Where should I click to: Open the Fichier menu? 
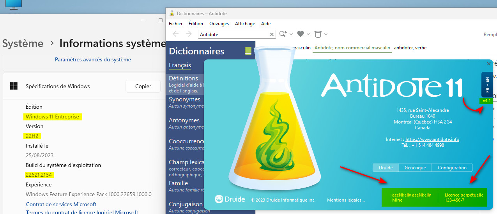tap(175, 24)
